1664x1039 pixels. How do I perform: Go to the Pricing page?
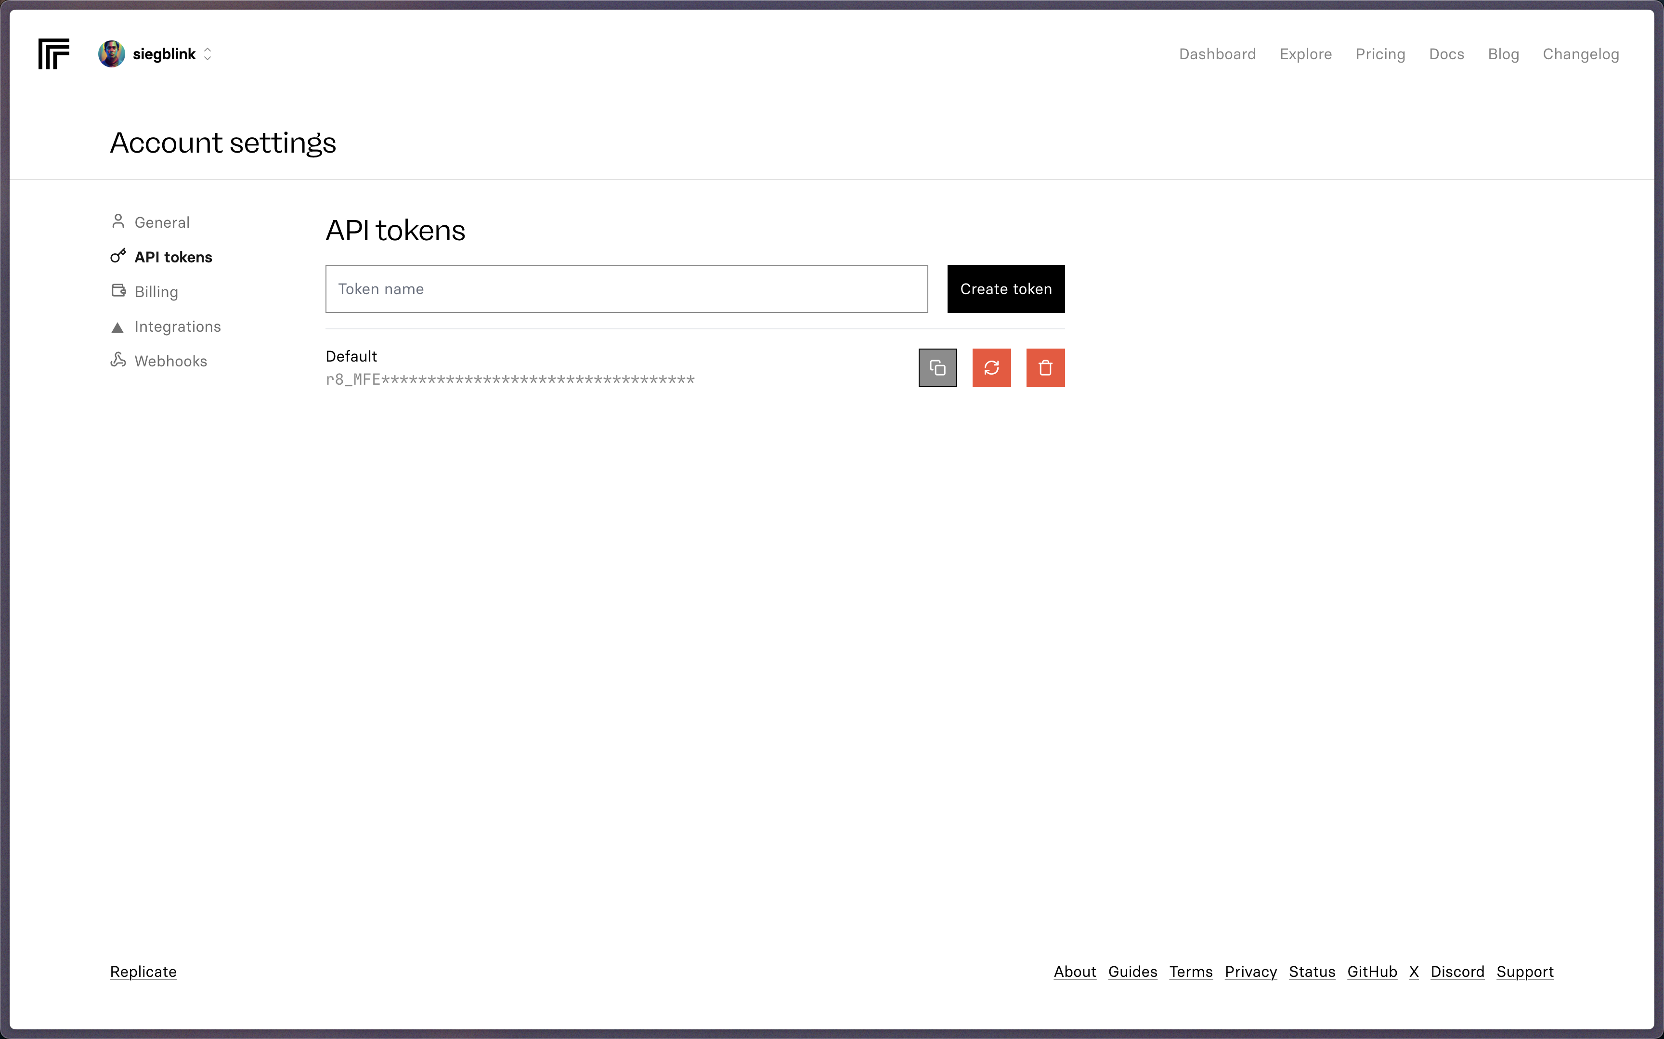click(x=1379, y=53)
